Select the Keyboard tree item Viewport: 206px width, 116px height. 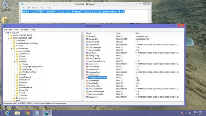pyautogui.click(x=23, y=82)
